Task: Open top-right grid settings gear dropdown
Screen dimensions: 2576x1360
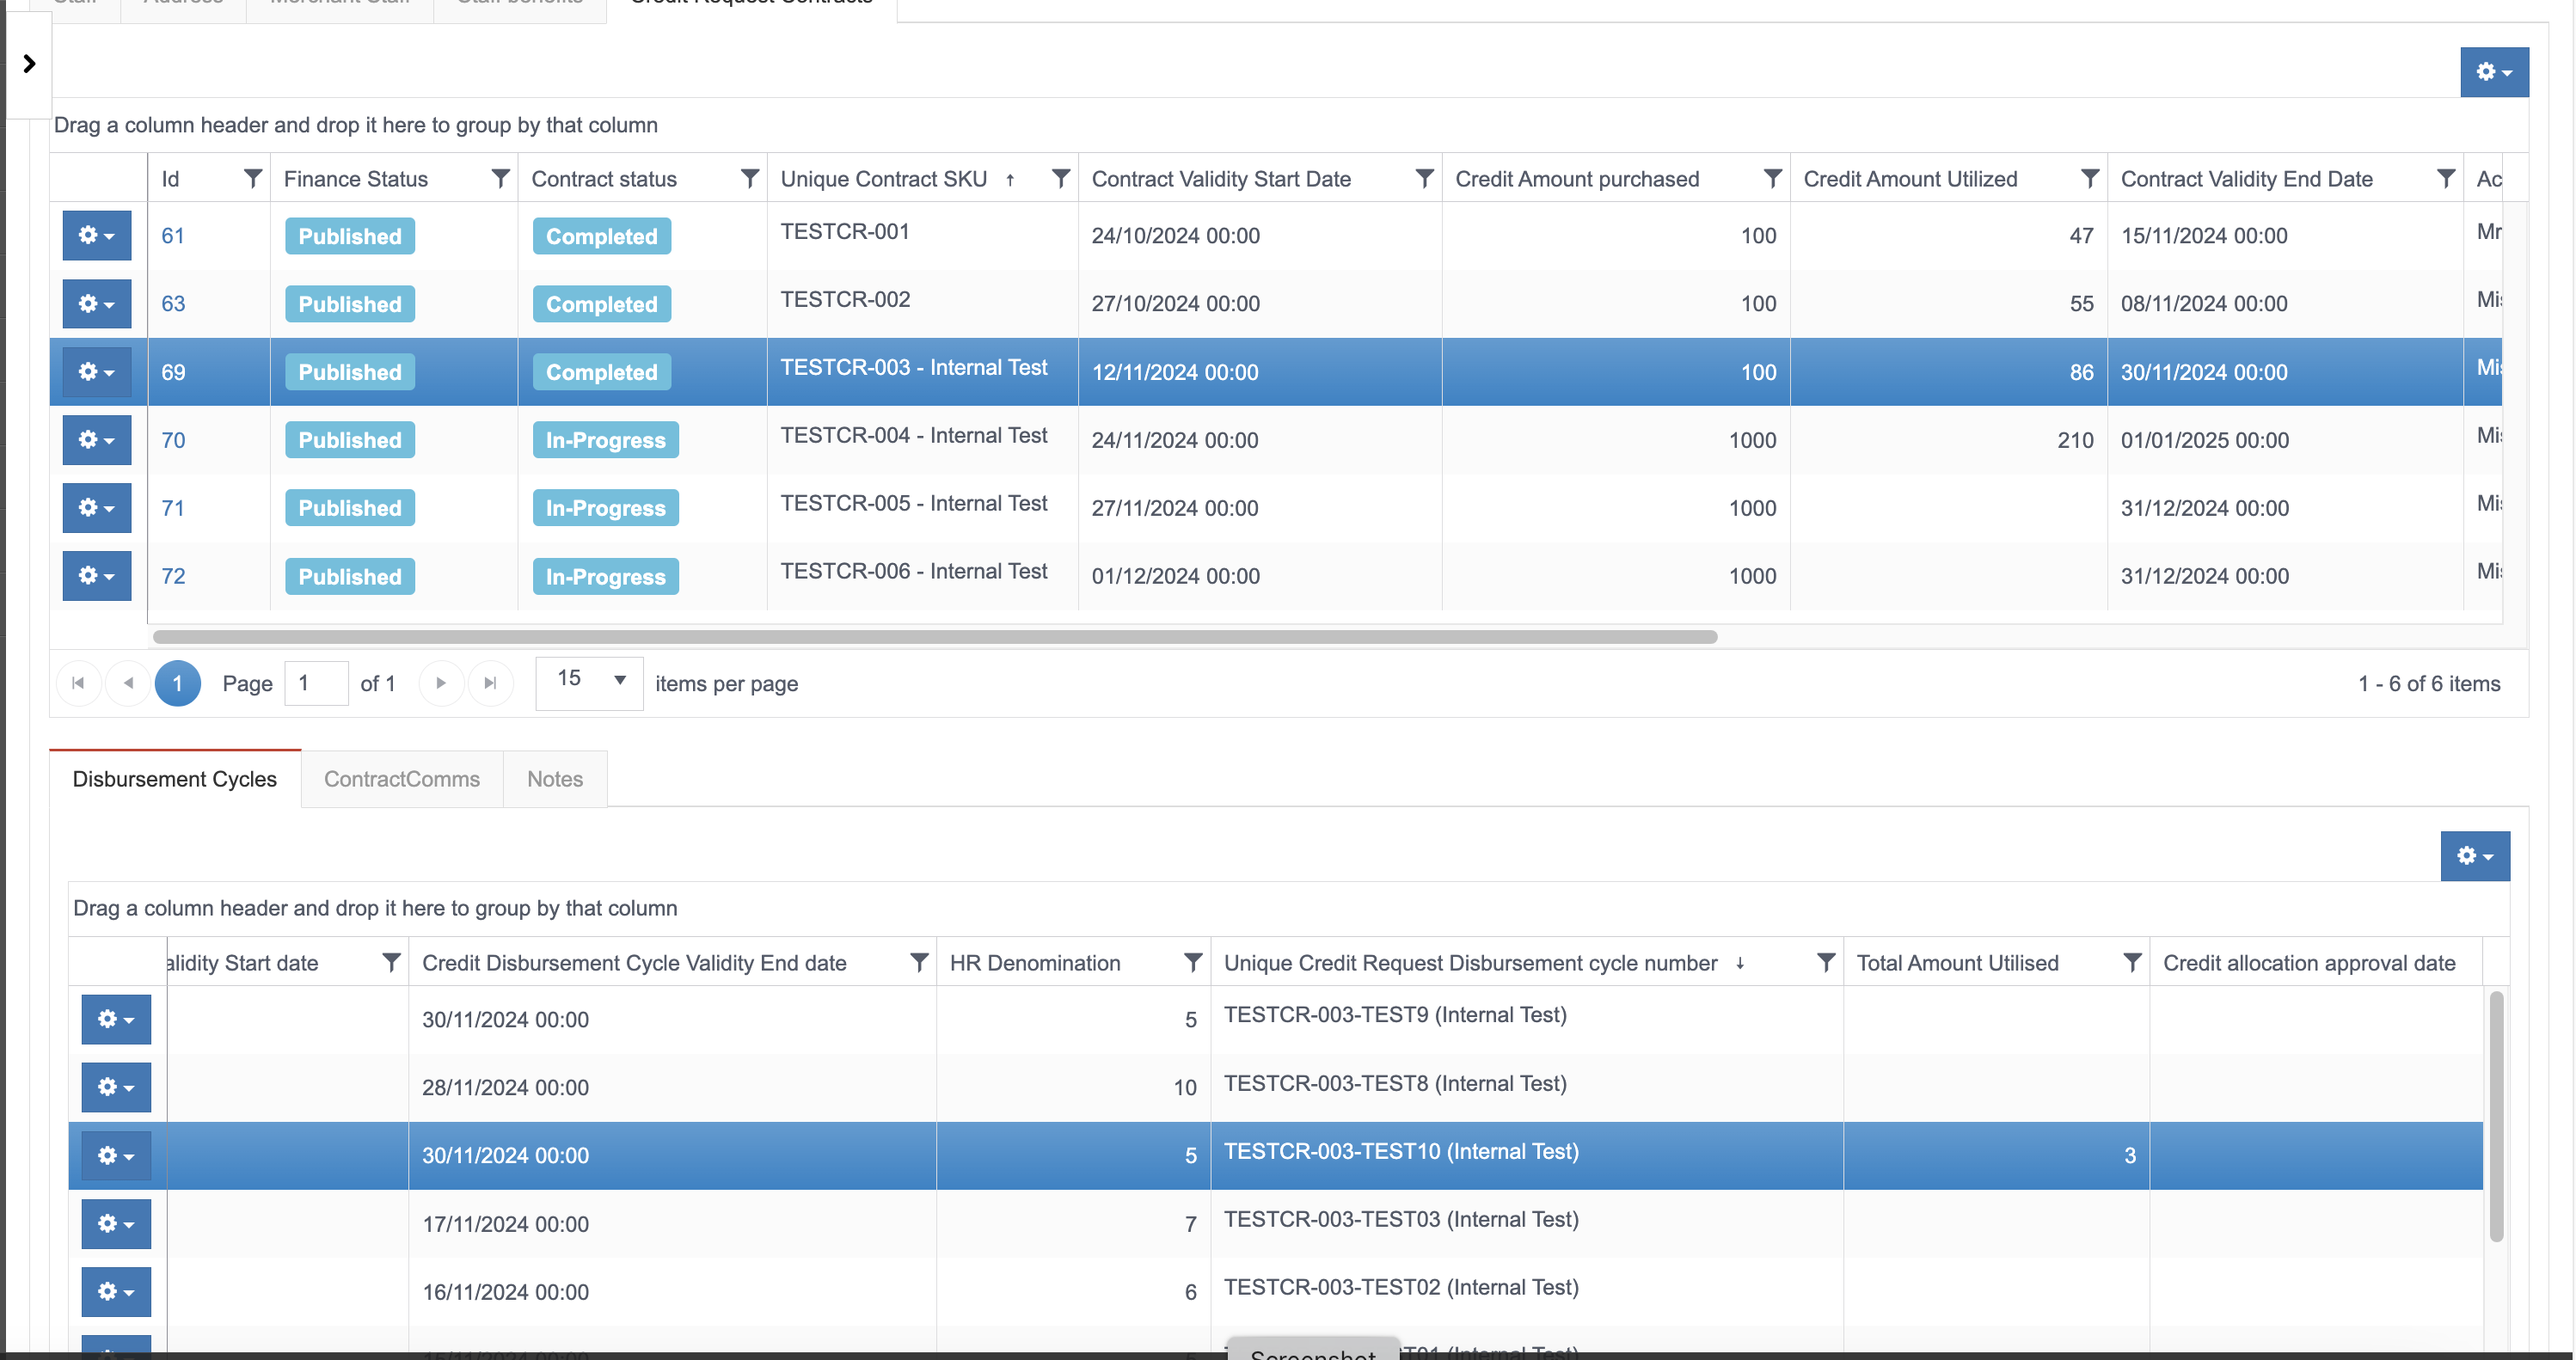Action: click(2494, 72)
